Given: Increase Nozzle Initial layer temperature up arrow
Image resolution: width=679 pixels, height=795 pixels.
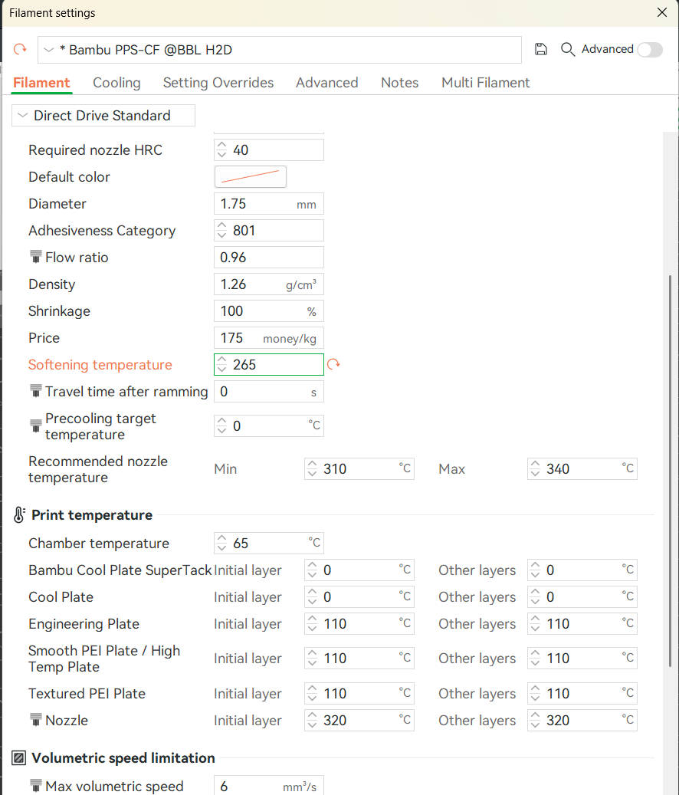Looking at the screenshot, I should click(x=312, y=715).
